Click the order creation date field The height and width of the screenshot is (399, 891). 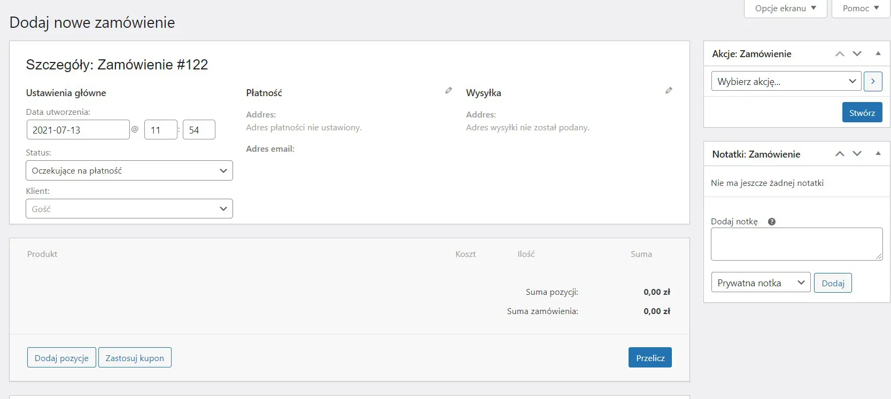pos(78,130)
